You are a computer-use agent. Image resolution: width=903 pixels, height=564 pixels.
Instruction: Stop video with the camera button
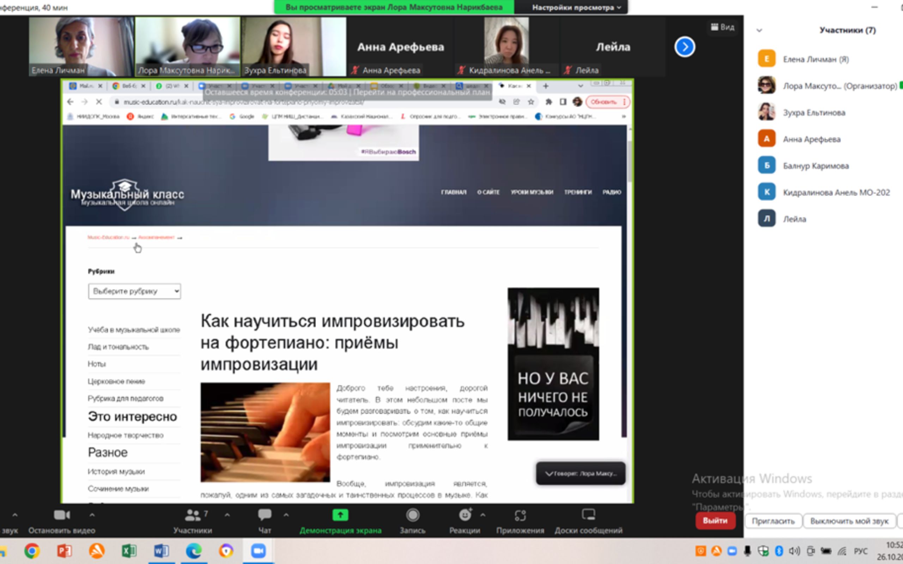click(62, 515)
